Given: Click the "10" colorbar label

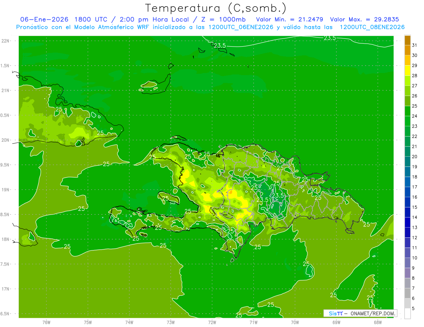Looking at the screenshot, I should pos(414,258).
